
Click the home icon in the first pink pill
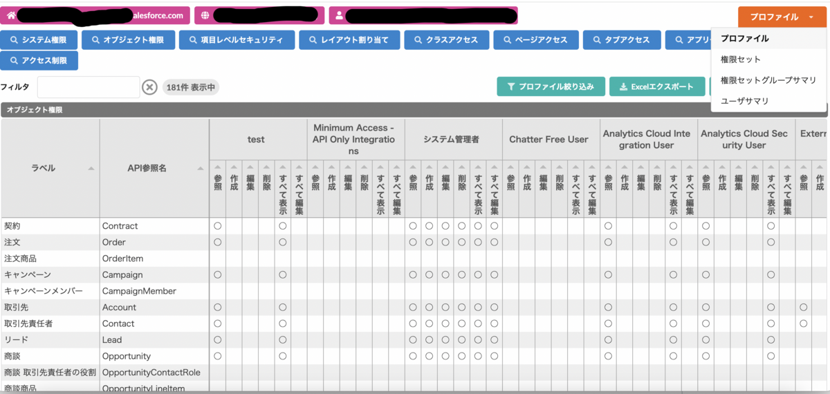10,15
